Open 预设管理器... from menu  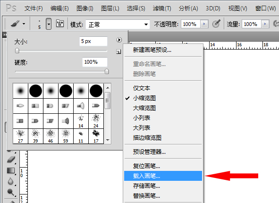163,152
